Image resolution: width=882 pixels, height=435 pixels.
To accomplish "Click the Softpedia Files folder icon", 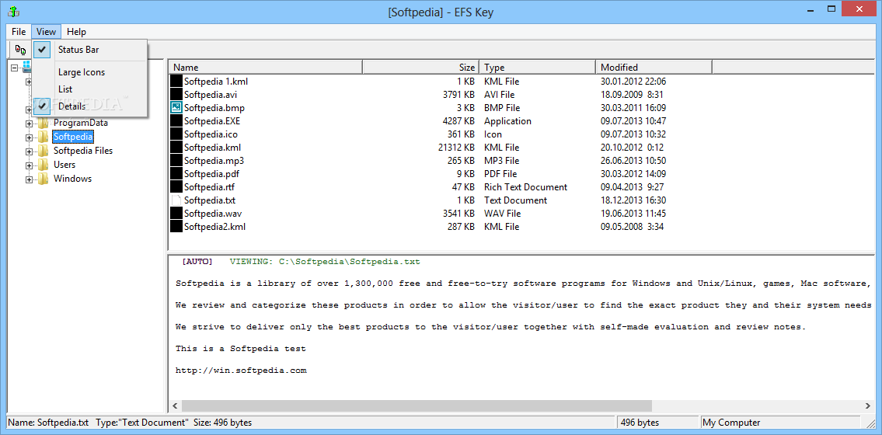I will click(44, 151).
